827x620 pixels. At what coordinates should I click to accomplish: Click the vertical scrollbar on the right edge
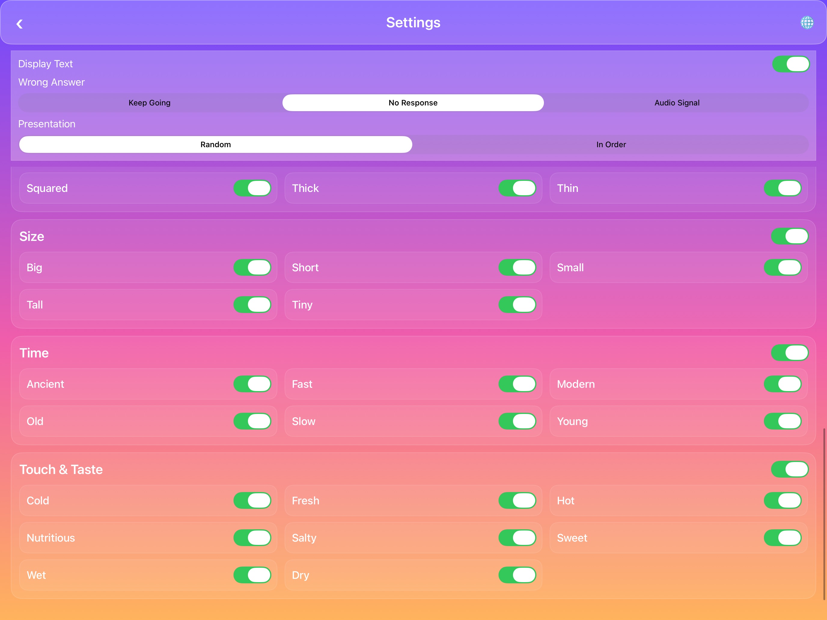tap(824, 514)
